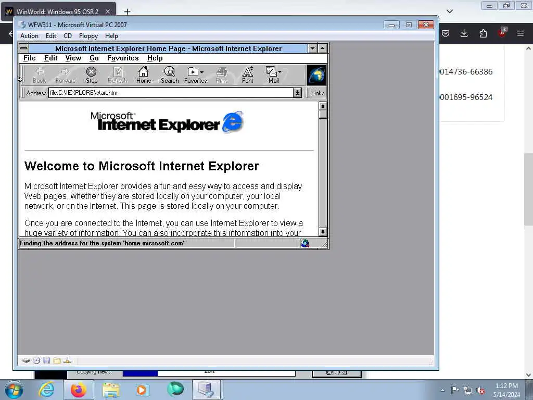The width and height of the screenshot is (533, 400).
Task: Launch Internet Explorer from taskbar
Action: (x=46, y=390)
